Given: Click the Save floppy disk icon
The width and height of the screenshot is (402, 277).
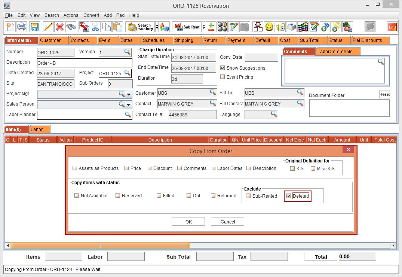Looking at the screenshot, I should click(x=34, y=27).
